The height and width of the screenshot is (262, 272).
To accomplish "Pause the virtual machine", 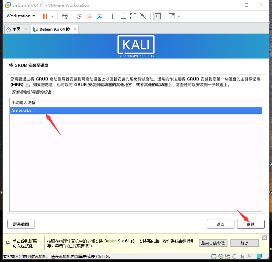I will (45, 16).
